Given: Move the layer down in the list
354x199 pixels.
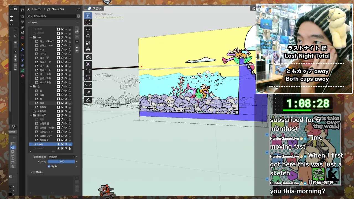Looking at the screenshot, I should [77, 51].
